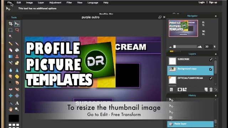Screen dimensions: 228x128
Task: Click the Sign up link
Action: (213, 2)
